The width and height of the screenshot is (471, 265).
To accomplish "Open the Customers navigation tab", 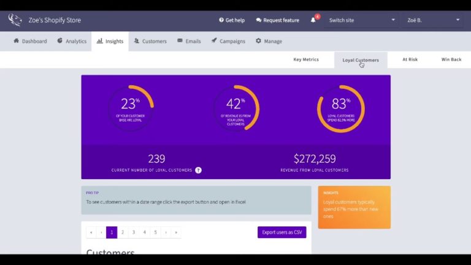I will [x=150, y=41].
